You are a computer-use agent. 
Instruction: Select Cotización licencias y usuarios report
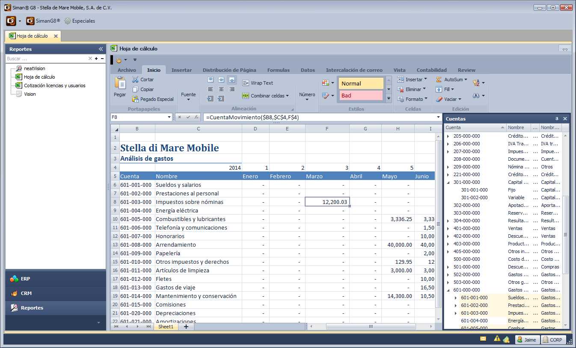(x=54, y=86)
